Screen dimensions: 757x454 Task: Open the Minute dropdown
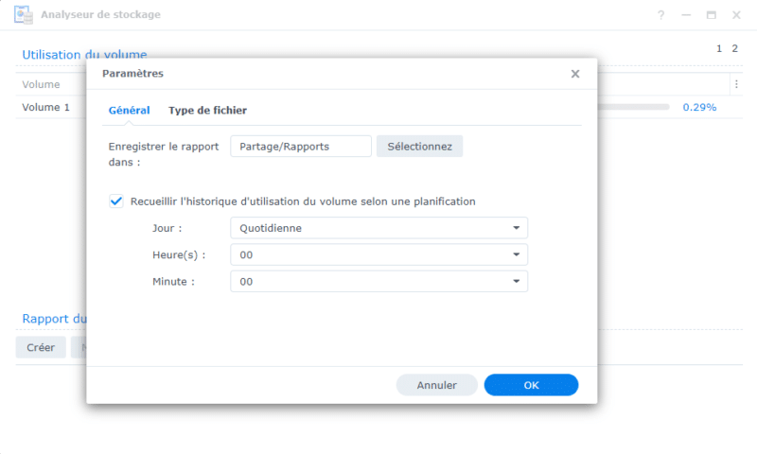378,282
